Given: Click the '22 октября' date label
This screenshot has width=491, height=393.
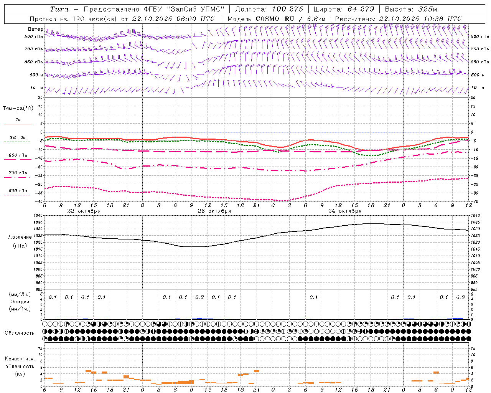Looking at the screenshot, I should 84,211.
